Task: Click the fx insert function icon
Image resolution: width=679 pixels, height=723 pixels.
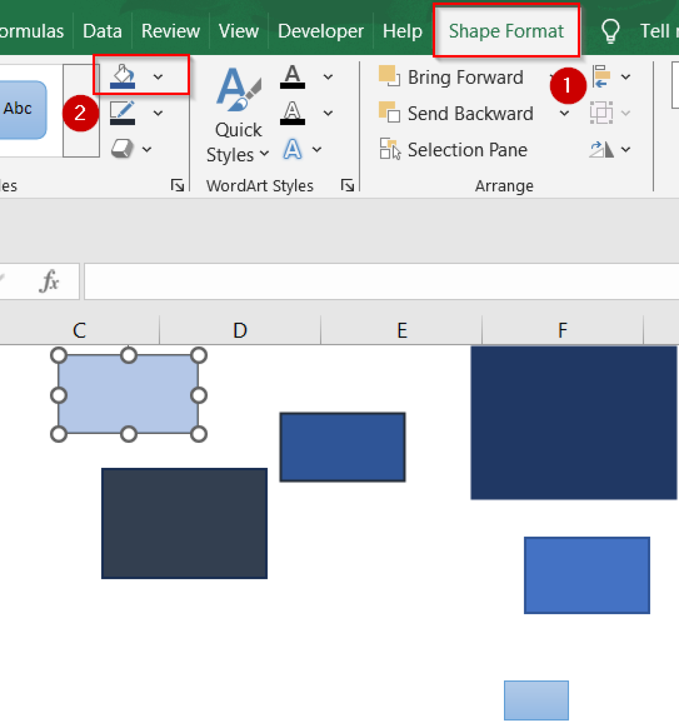Action: [x=50, y=281]
